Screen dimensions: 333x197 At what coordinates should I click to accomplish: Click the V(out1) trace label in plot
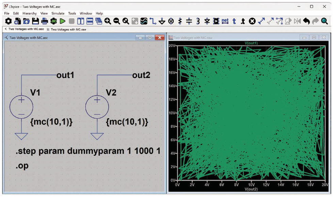click(x=251, y=43)
